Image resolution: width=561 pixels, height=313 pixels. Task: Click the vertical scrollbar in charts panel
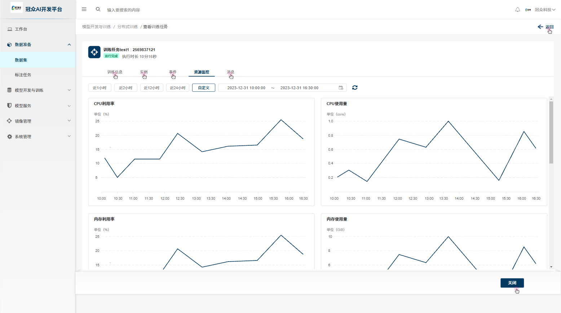[x=551, y=132]
